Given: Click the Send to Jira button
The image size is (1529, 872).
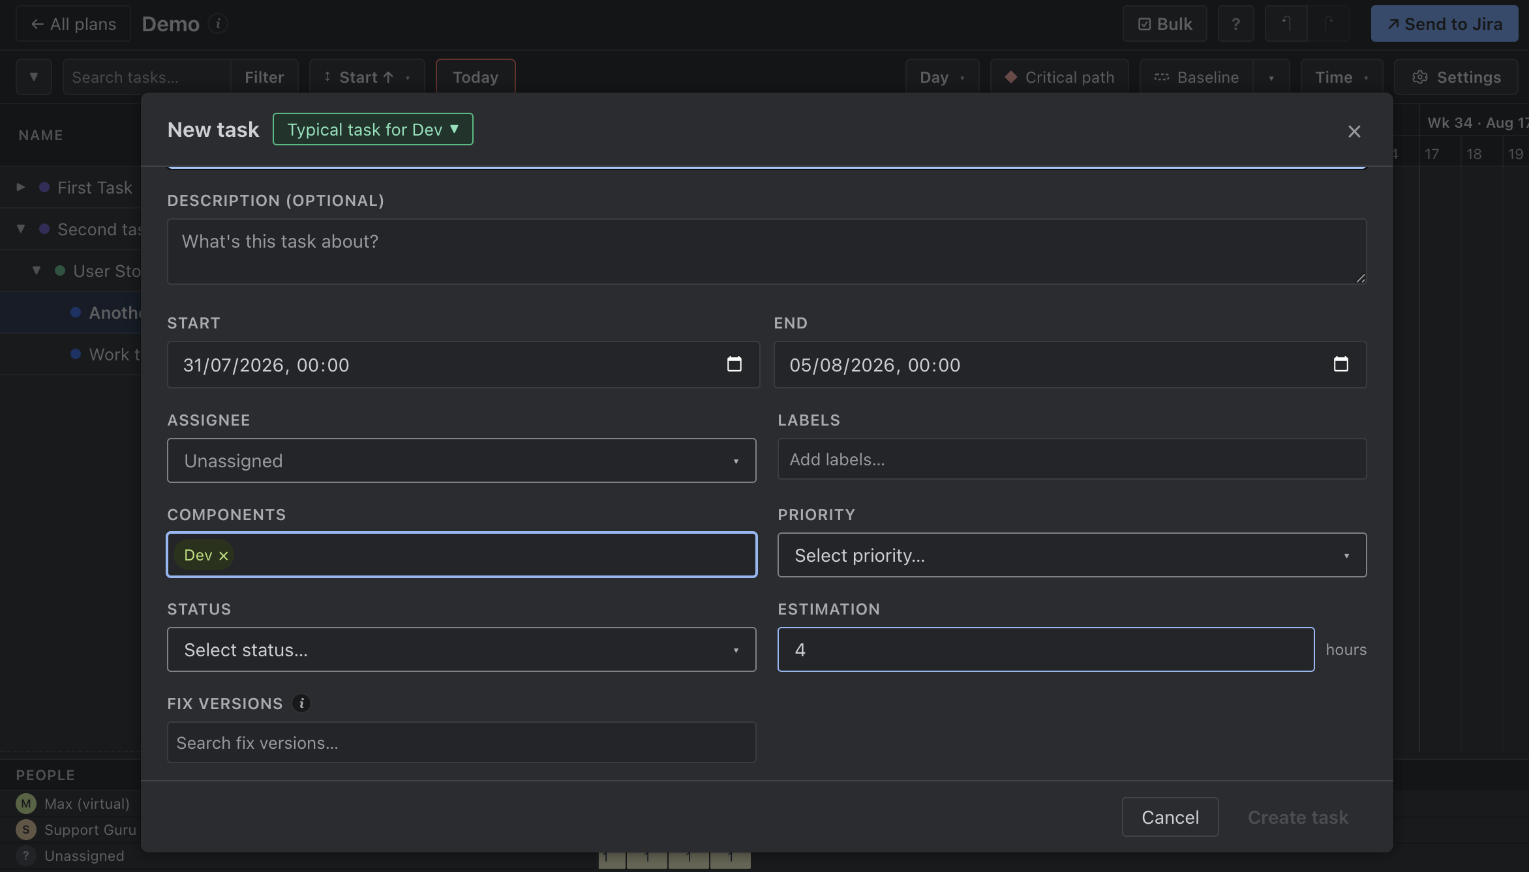Looking at the screenshot, I should pyautogui.click(x=1445, y=23).
